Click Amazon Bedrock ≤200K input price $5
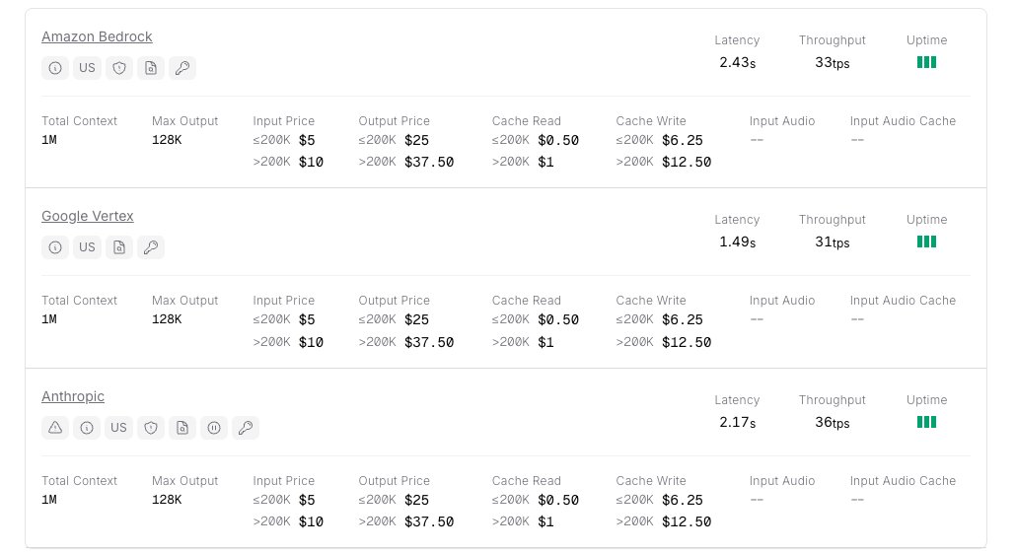 pos(307,140)
